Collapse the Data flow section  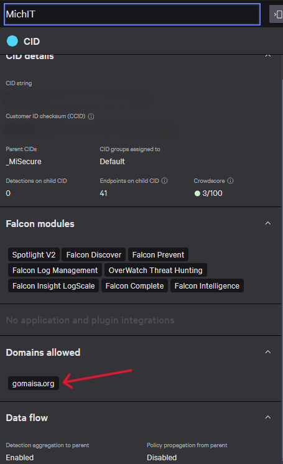click(268, 417)
